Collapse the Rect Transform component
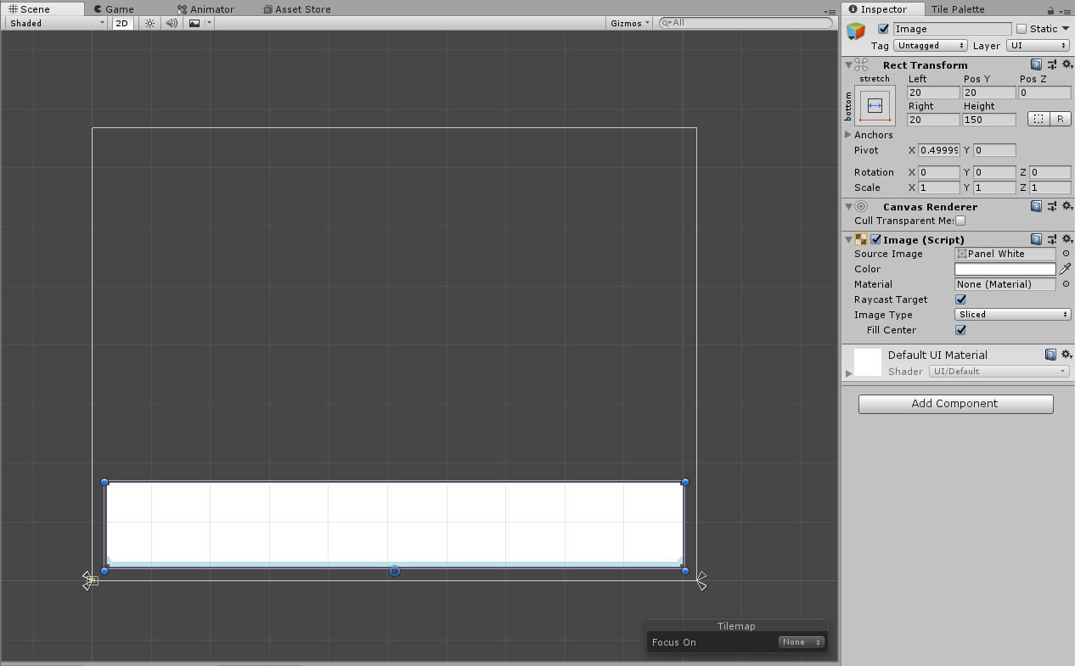Image resolution: width=1075 pixels, height=666 pixels. tap(848, 64)
